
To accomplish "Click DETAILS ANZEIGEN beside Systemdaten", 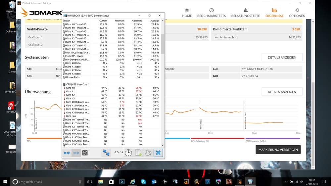I will 282,57.
